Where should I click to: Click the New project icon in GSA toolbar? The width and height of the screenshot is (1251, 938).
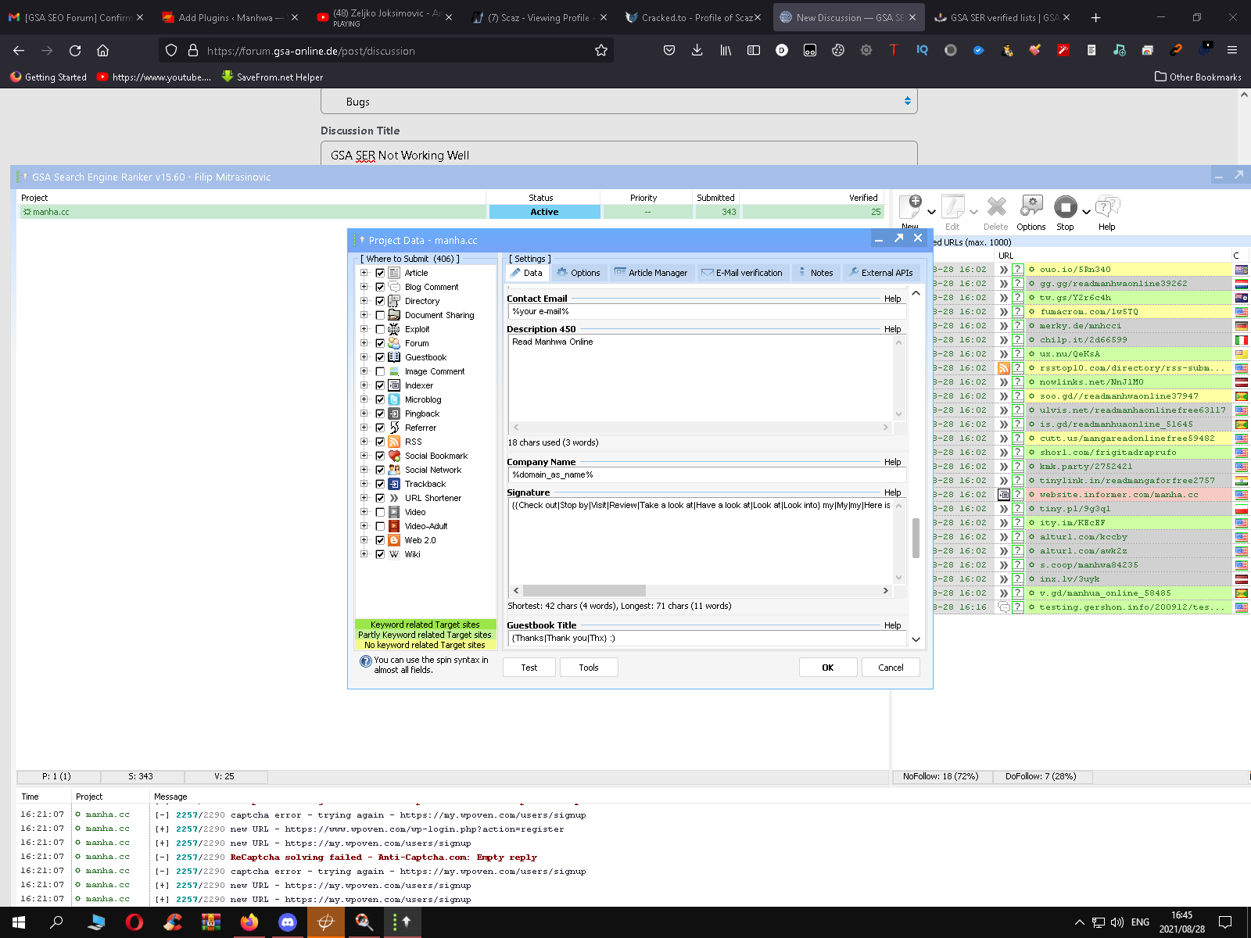911,207
